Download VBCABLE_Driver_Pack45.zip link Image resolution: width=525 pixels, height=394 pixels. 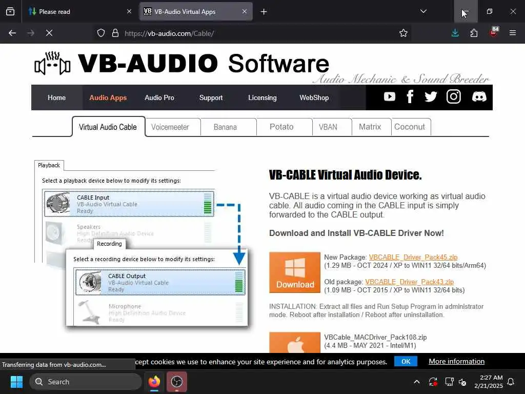tap(413, 258)
